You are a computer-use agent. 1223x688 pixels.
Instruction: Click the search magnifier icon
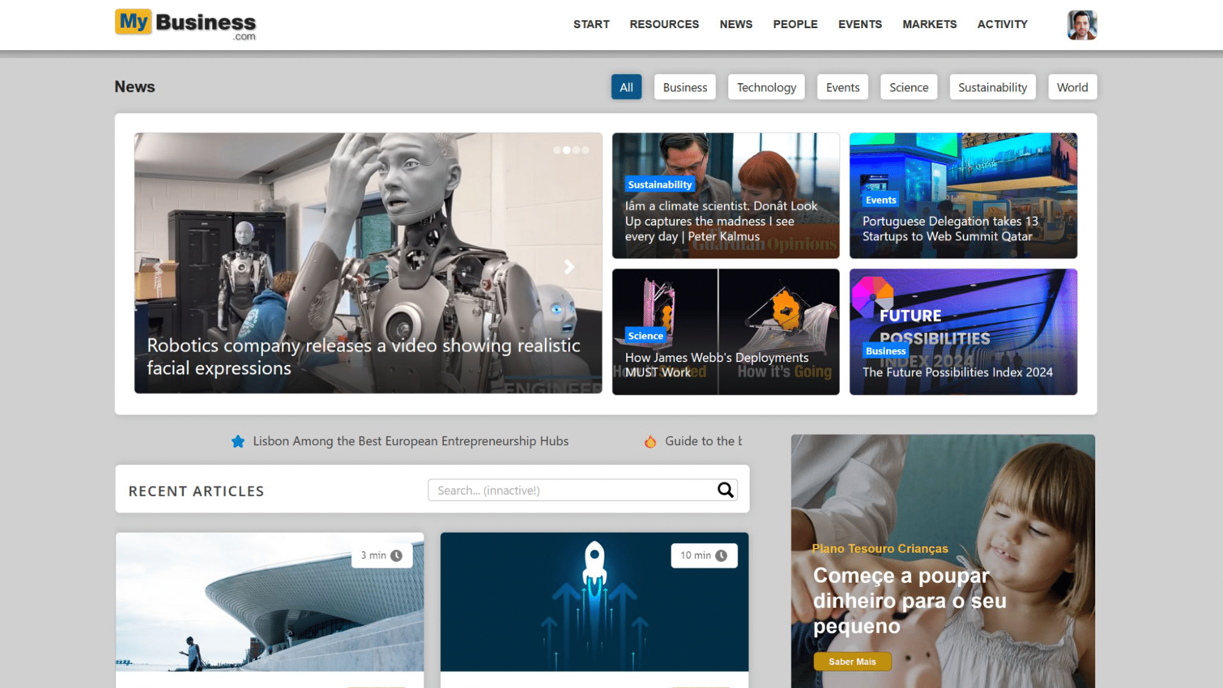click(725, 490)
